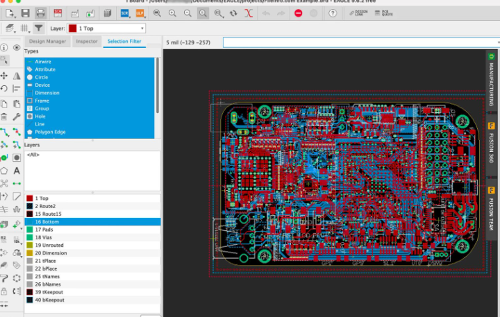Click the Zoom out magnifier icon
The width and height of the screenshot is (500, 317).
tap(187, 13)
